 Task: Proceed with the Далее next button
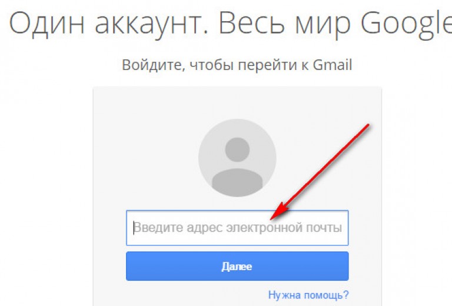click(x=237, y=266)
